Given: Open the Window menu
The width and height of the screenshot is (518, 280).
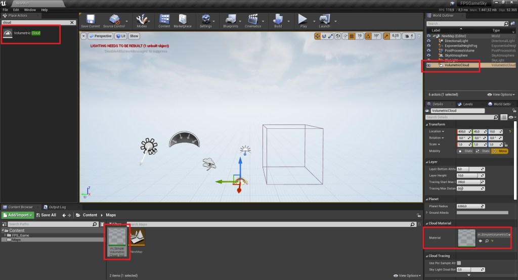Looking at the screenshot, I should point(30,10).
